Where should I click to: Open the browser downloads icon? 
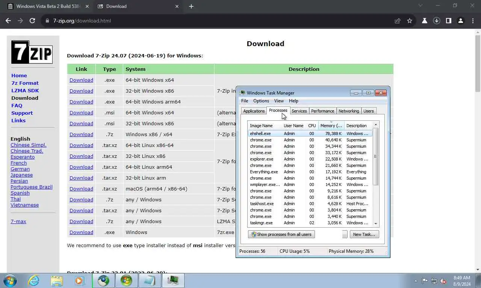pyautogui.click(x=437, y=21)
